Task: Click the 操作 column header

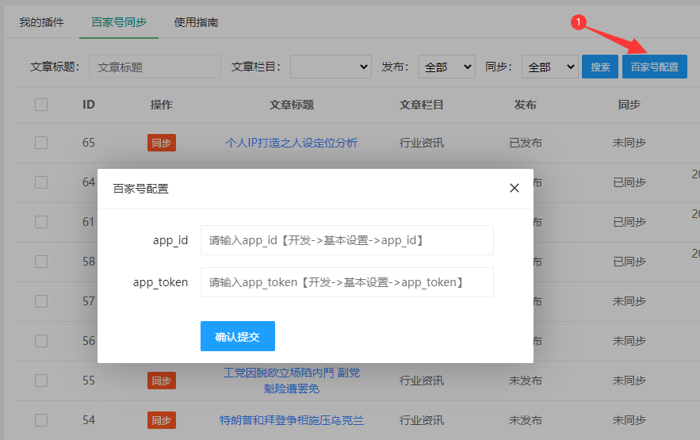Action: 162,105
